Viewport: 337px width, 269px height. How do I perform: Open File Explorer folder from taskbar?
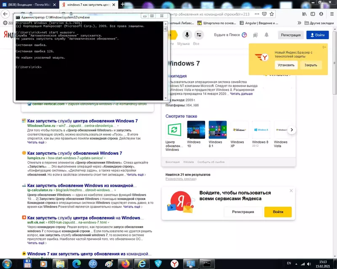[x=60, y=264]
